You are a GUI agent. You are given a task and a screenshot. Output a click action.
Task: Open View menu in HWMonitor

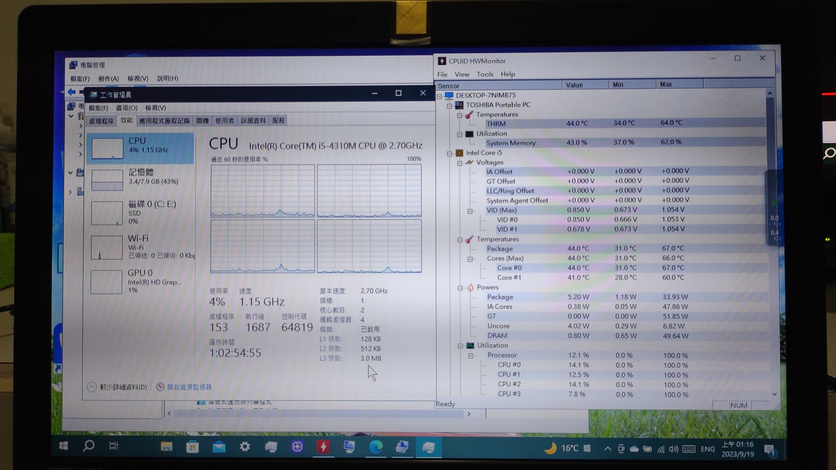[x=462, y=74]
